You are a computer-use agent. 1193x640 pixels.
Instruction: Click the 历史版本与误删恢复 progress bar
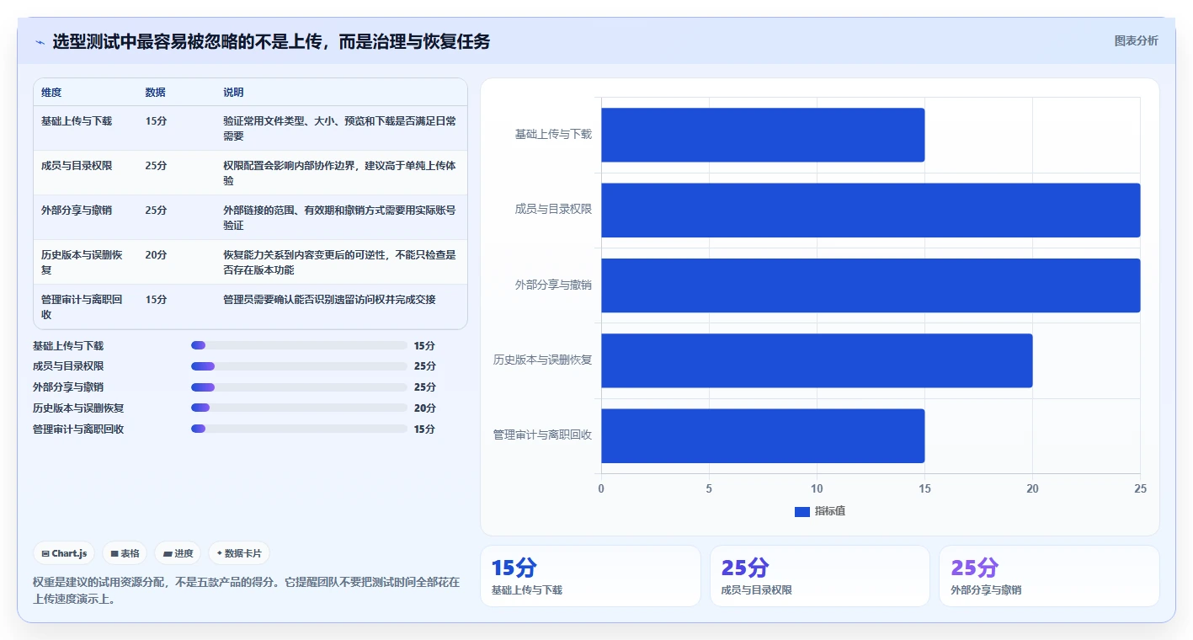pos(299,408)
